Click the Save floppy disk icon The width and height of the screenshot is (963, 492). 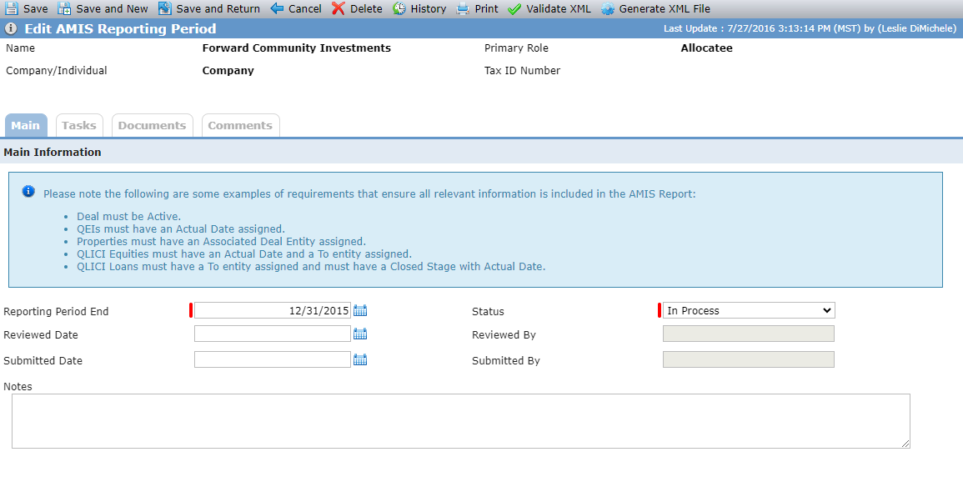click(12, 8)
